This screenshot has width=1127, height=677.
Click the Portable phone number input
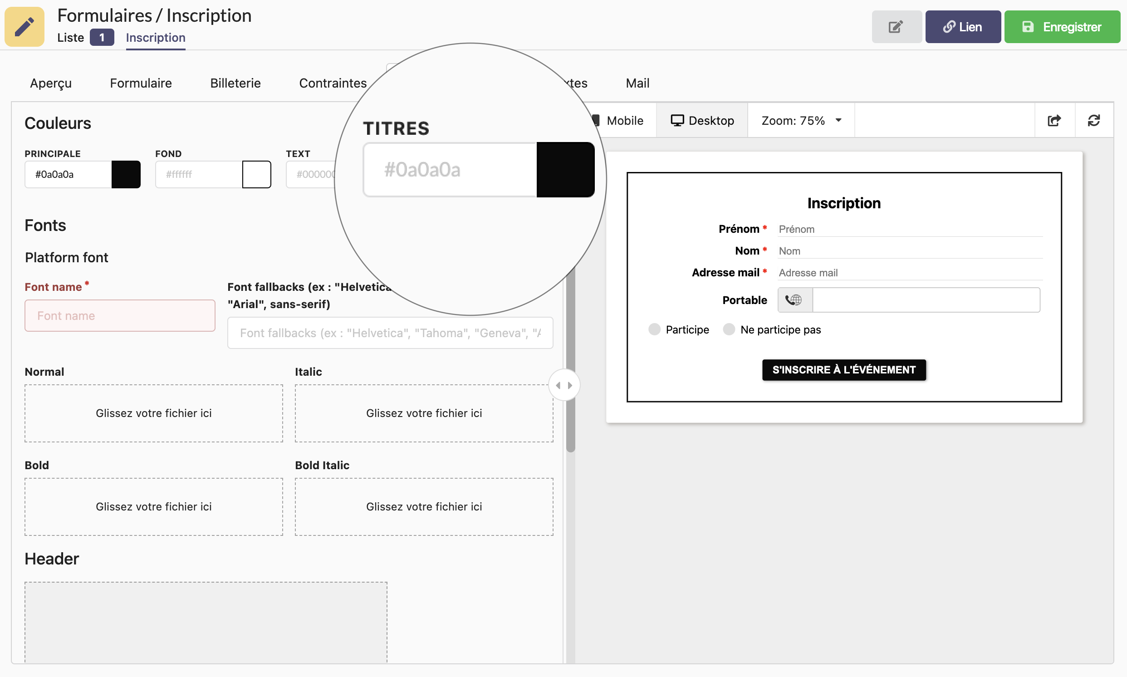tap(926, 300)
